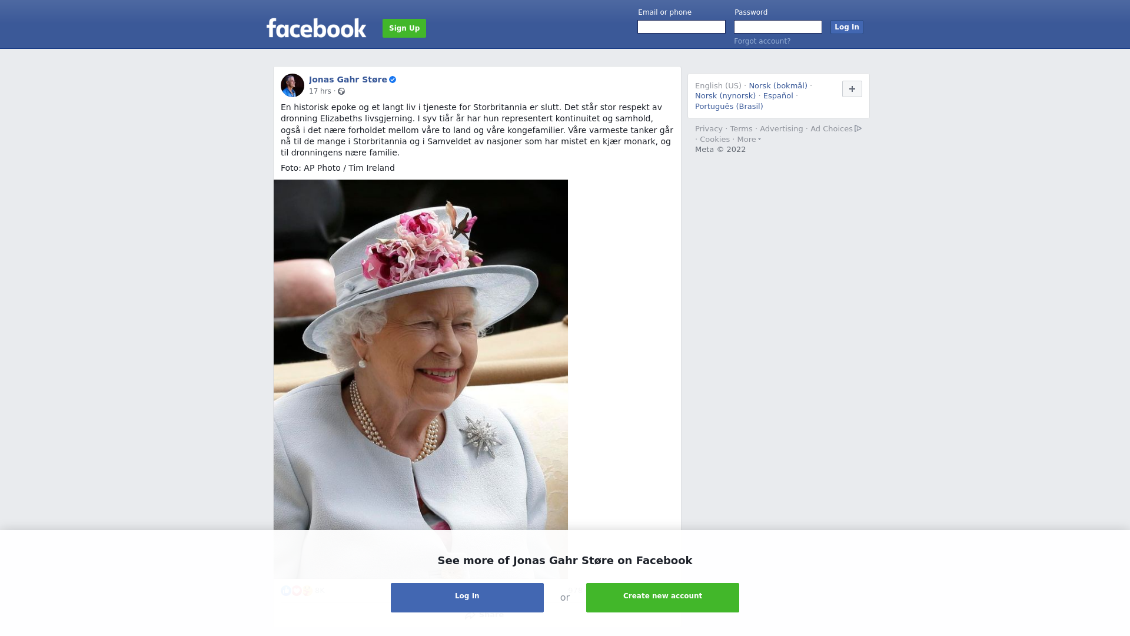
Task: Open Jonas Gahr Støre's profile picture
Action: click(x=293, y=85)
